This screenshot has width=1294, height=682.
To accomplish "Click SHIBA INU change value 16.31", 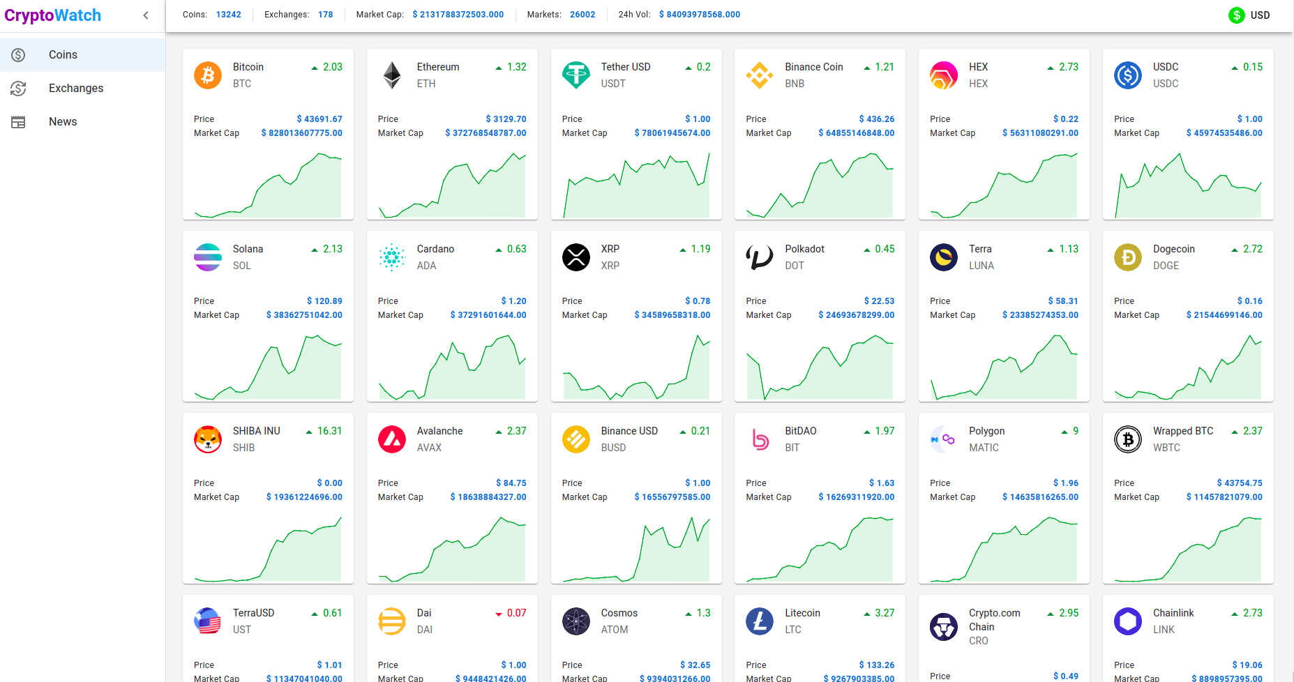I will pyautogui.click(x=330, y=431).
